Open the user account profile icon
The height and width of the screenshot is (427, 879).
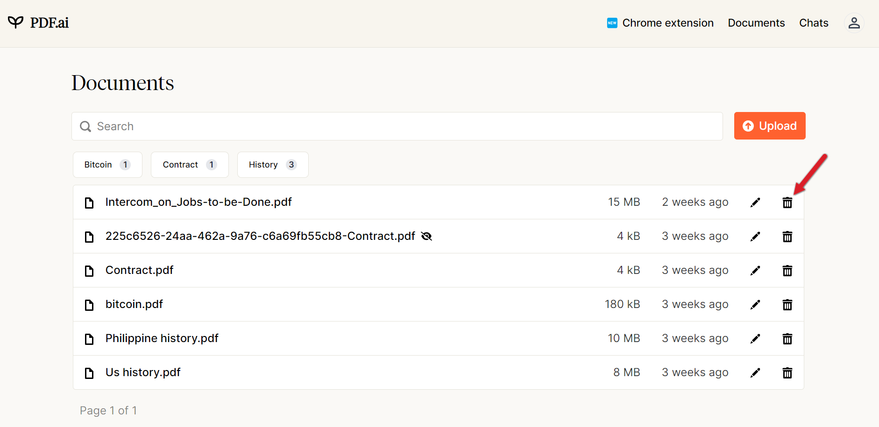click(854, 23)
